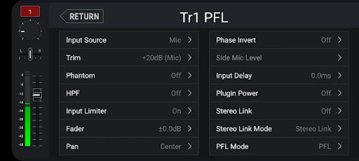Viewport: 359px width, 161px height.
Task: Expand the Fader row chevron
Action: (x=190, y=129)
